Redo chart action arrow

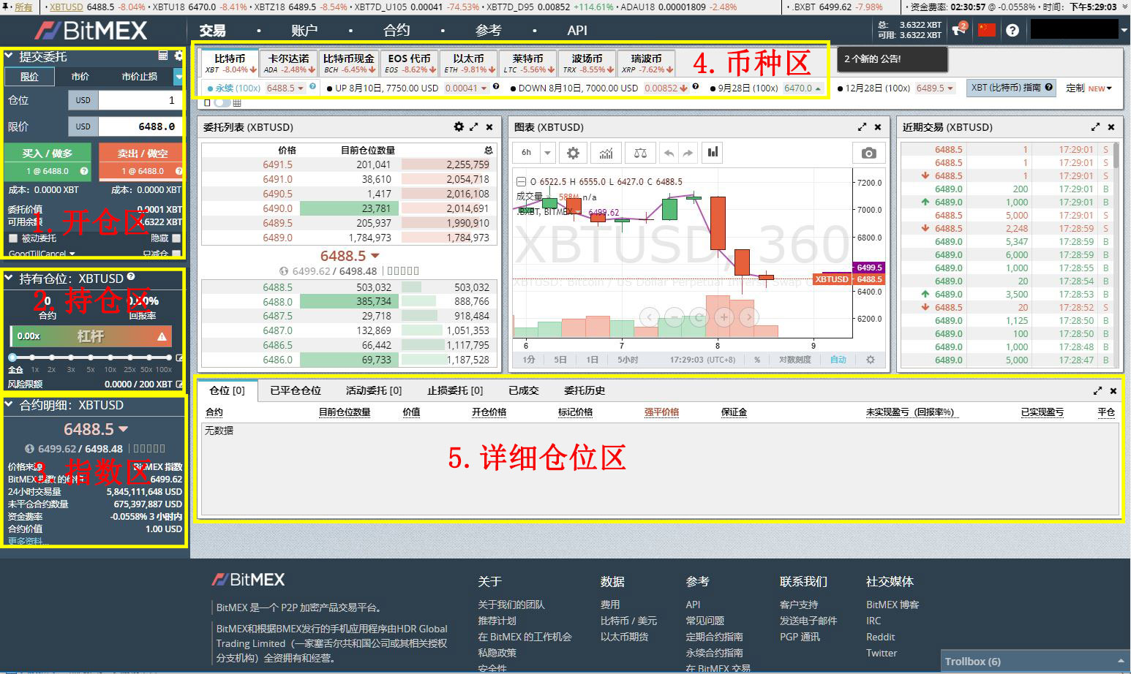coord(687,153)
